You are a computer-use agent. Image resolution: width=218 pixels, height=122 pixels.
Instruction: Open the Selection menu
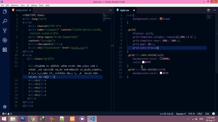click(x=15, y=5)
